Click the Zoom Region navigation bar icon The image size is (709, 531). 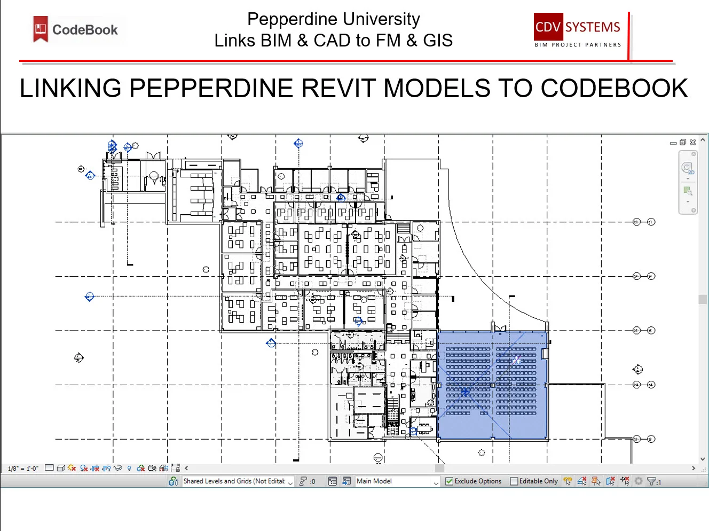(x=688, y=191)
